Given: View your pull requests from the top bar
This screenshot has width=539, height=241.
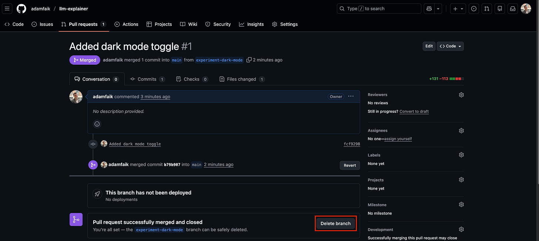Looking at the screenshot, I should [486, 8].
